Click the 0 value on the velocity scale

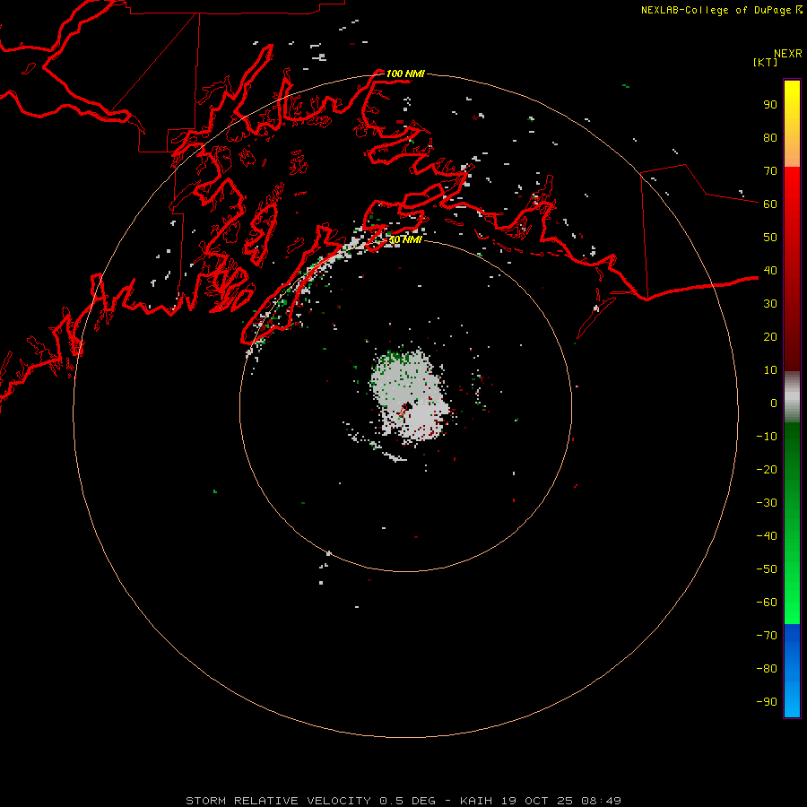pos(774,403)
